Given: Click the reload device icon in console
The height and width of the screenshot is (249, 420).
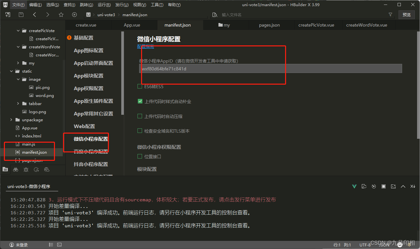Looking at the screenshot, I should pyautogui.click(x=364, y=186).
